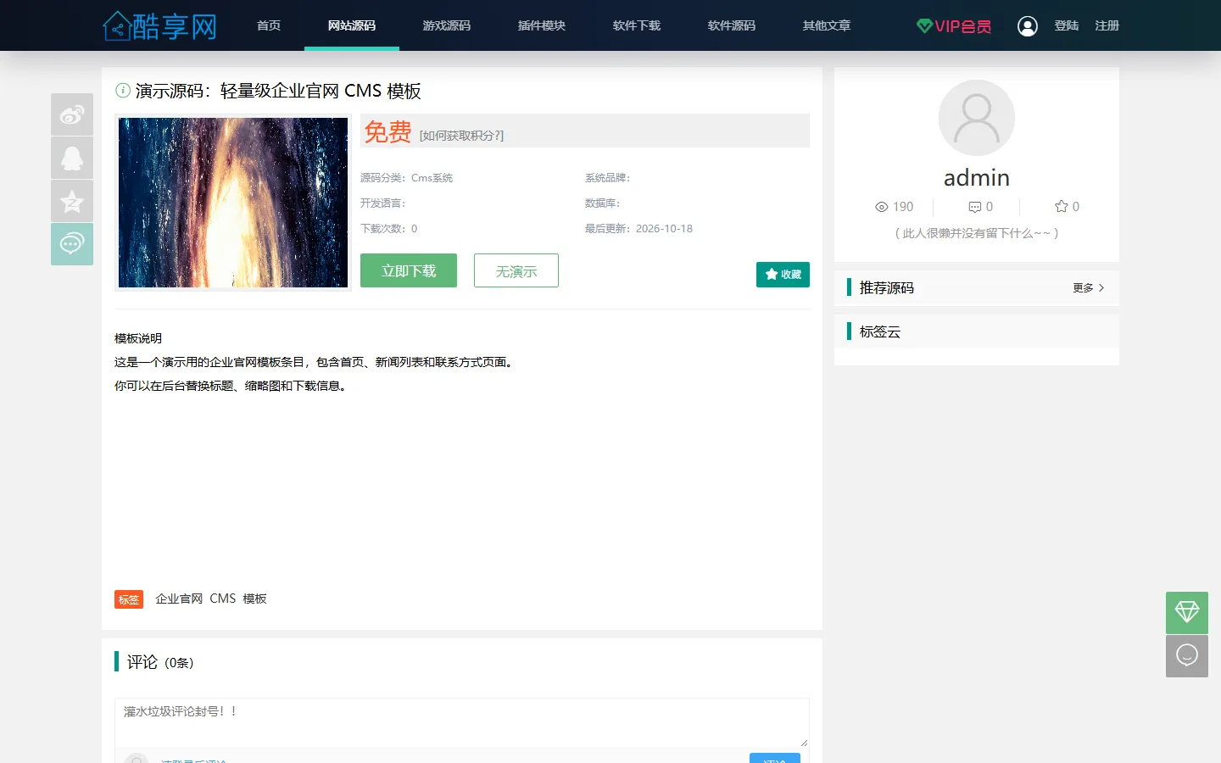Click the comment text area
Screen dimensions: 1221x763
pyautogui.click(x=462, y=722)
